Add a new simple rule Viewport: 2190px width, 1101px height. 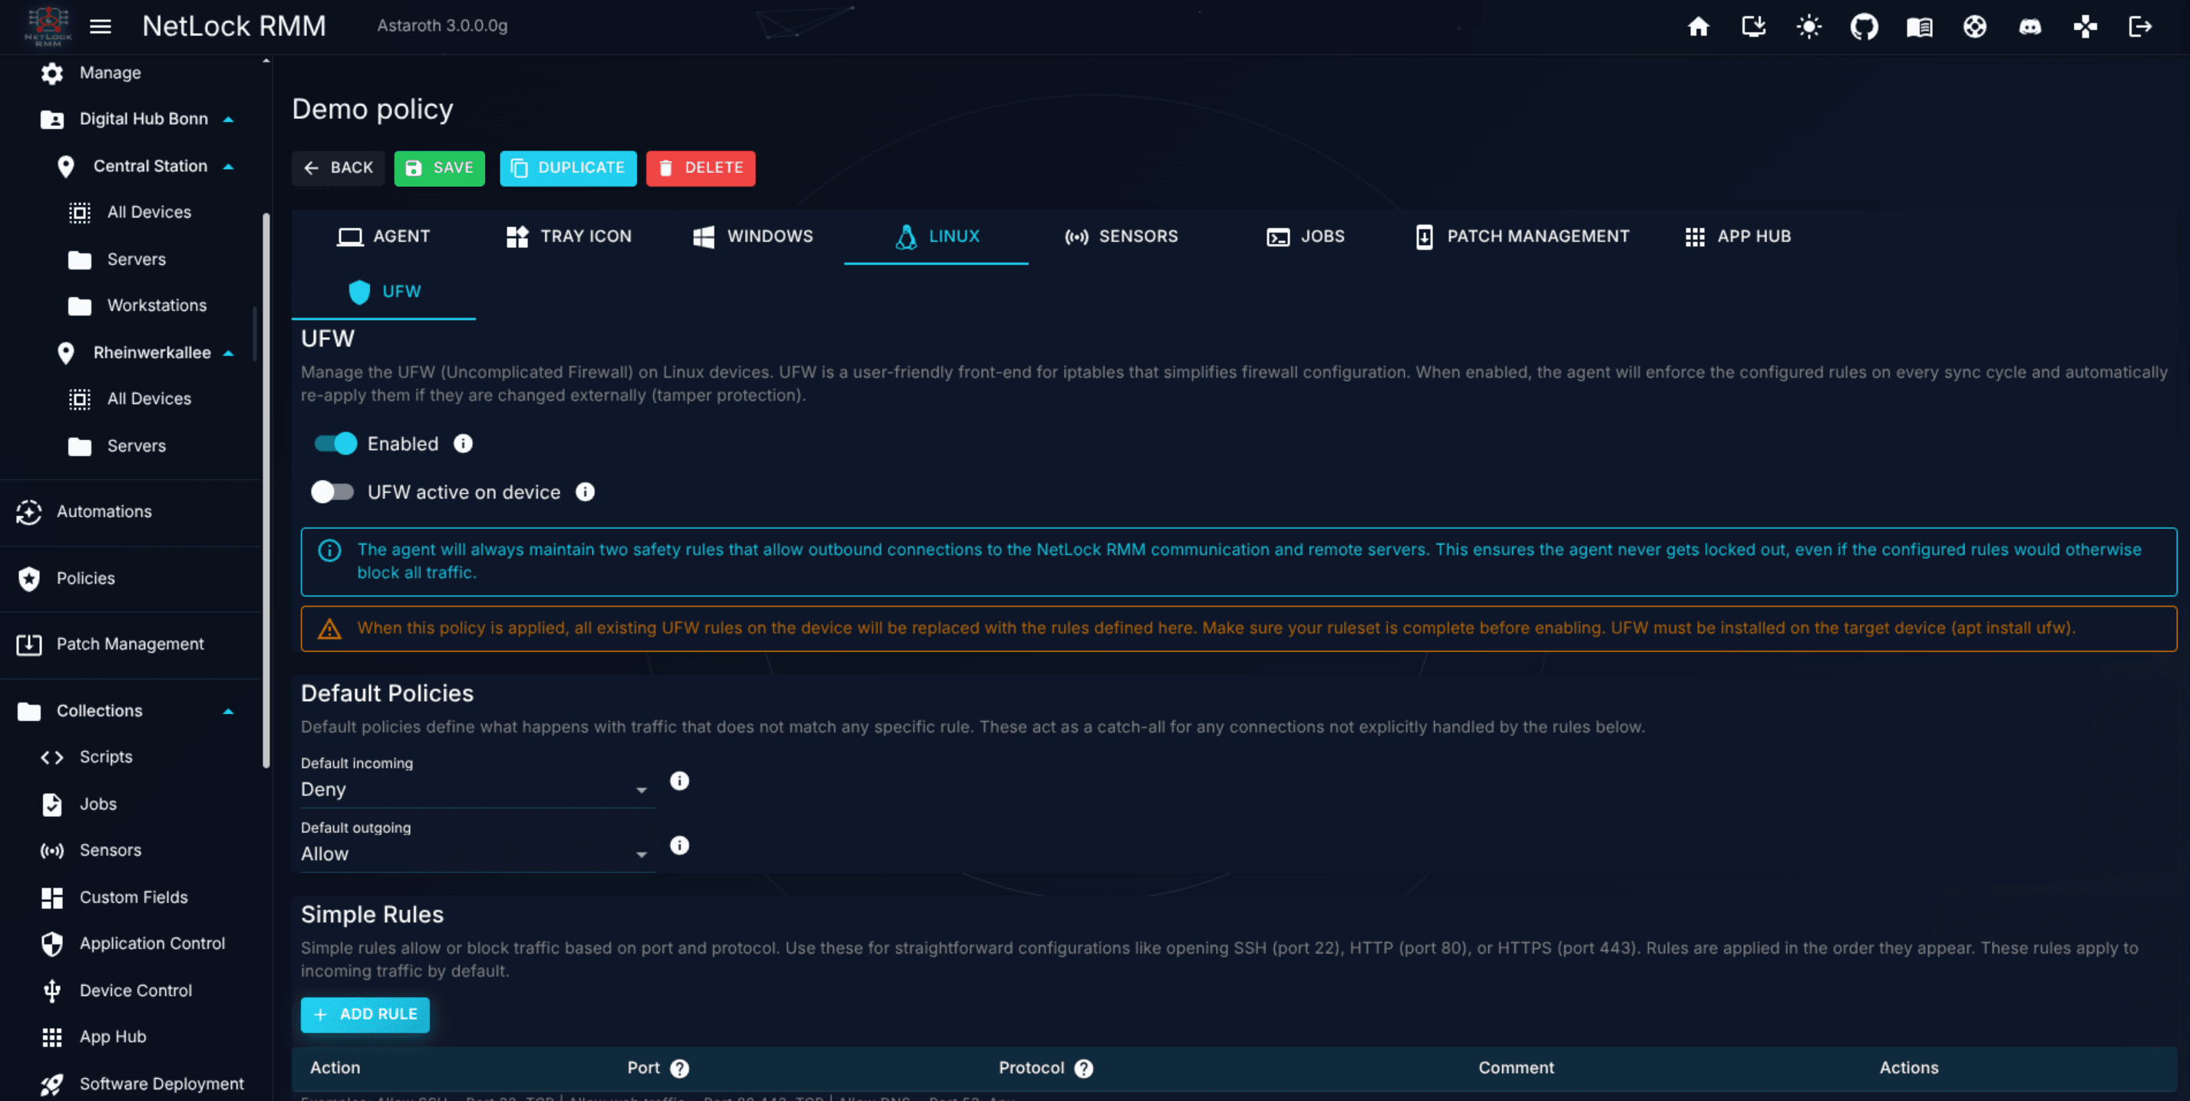tap(365, 1015)
